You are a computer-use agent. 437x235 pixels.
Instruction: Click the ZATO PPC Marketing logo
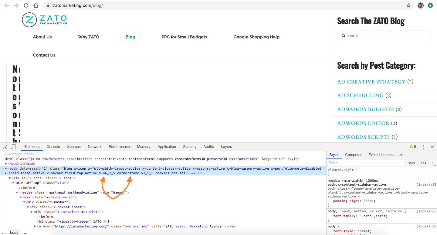point(45,20)
